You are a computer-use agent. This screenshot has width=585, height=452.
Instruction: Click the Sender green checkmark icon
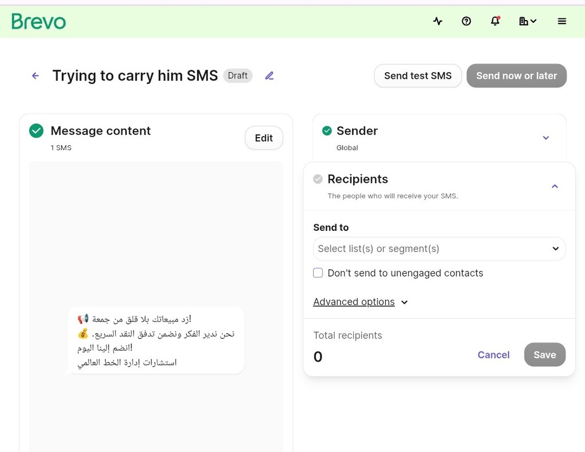coord(327,131)
